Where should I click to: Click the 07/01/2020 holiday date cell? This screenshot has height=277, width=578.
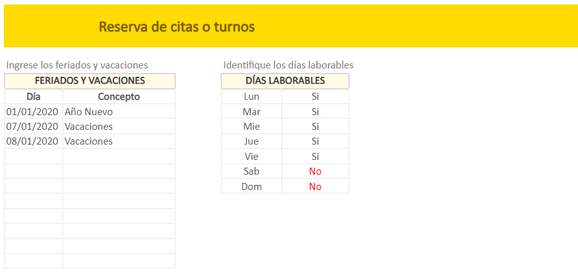click(33, 127)
